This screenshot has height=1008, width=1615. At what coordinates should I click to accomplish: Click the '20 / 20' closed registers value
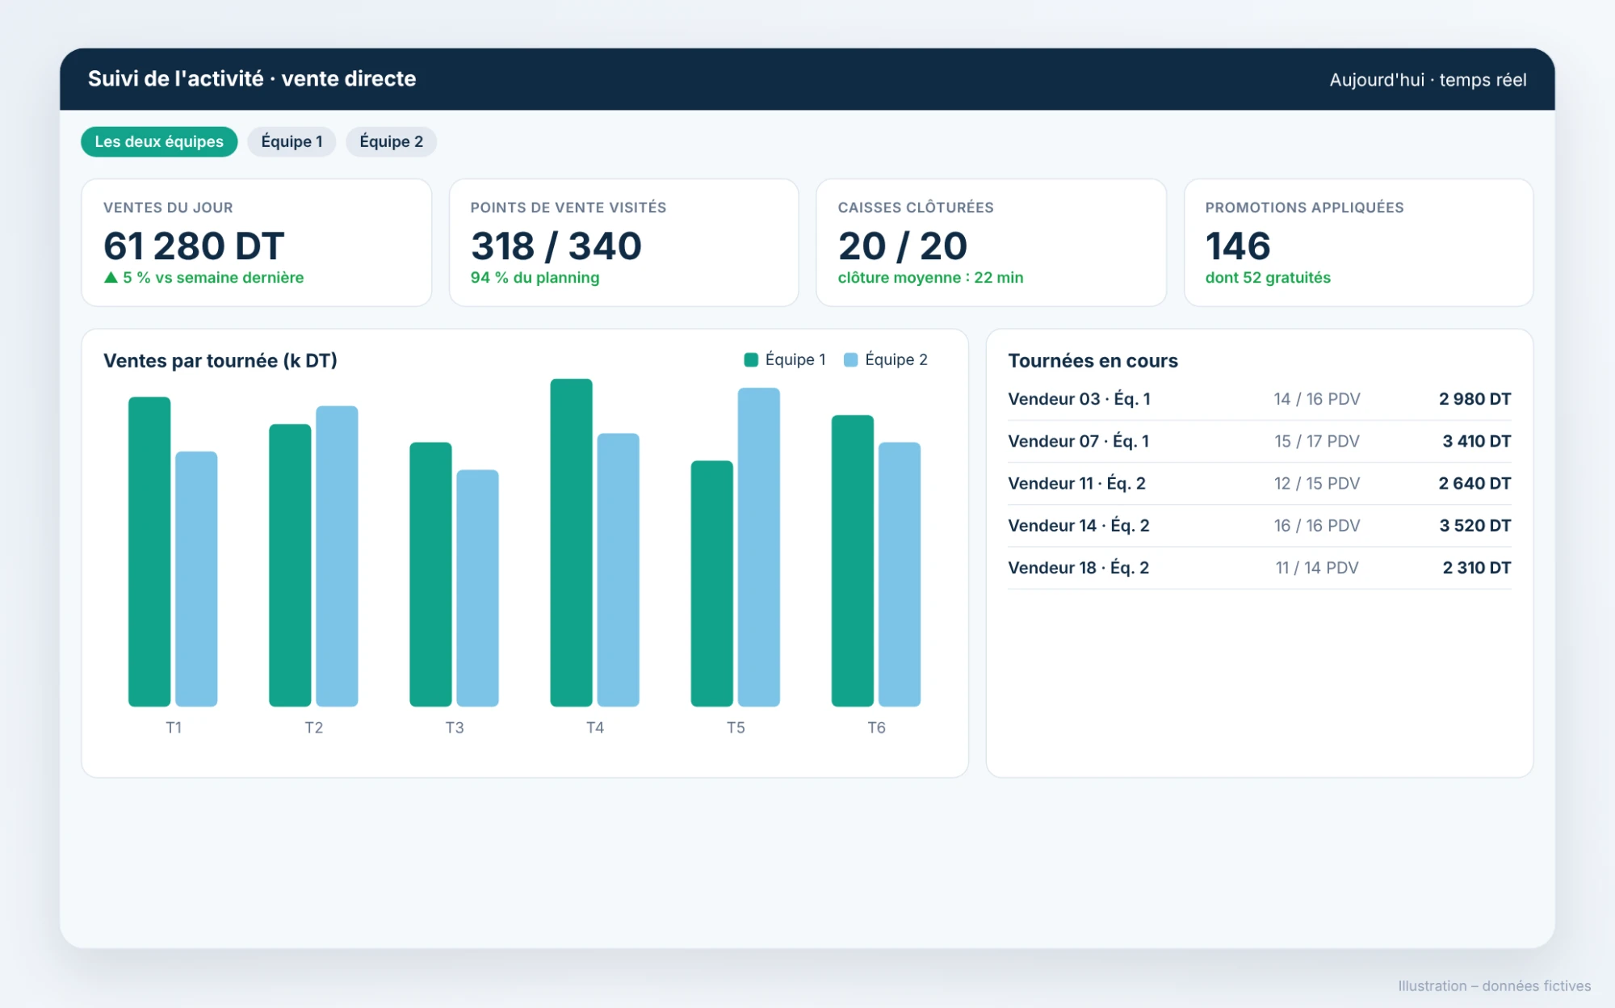(x=903, y=246)
